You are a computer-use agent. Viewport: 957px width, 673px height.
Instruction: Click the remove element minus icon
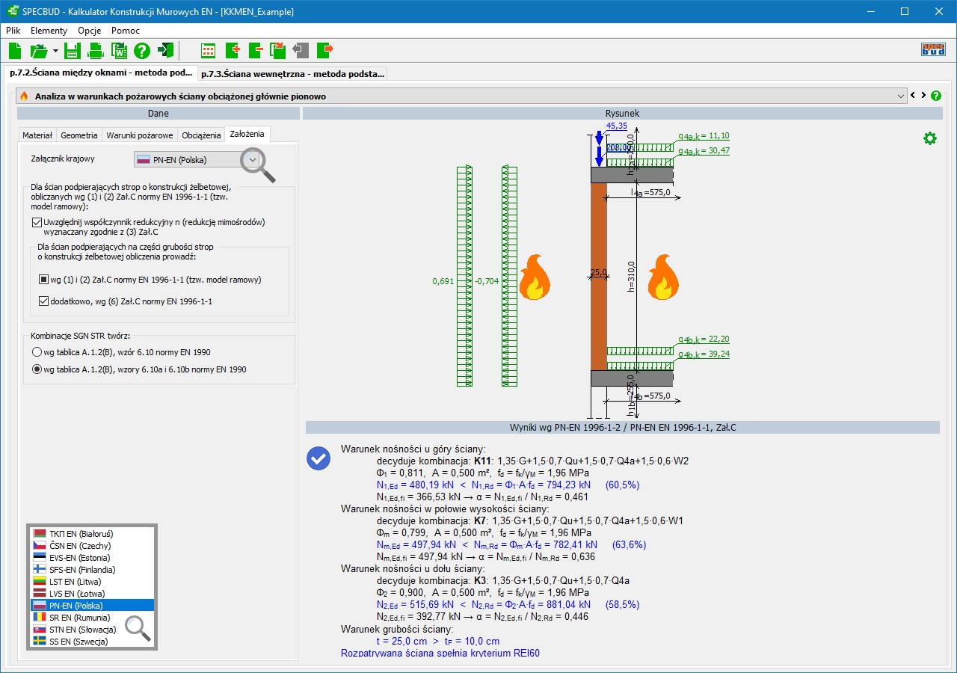coord(255,51)
